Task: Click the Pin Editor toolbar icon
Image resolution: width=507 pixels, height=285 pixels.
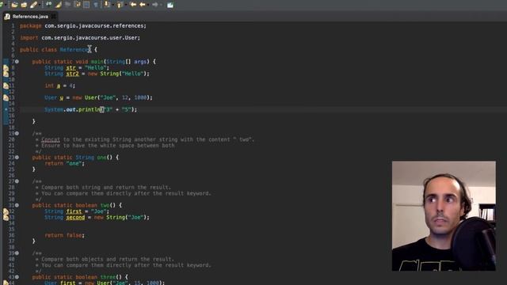Action: (x=170, y=5)
